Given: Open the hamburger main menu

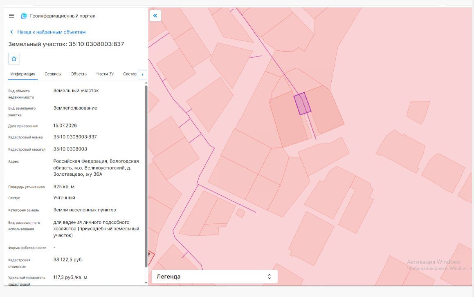Looking at the screenshot, I should [11, 16].
